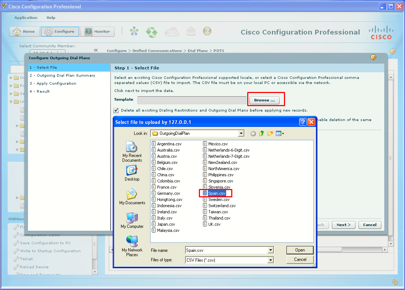Click help icon beside breadcrumb path

tap(393, 51)
